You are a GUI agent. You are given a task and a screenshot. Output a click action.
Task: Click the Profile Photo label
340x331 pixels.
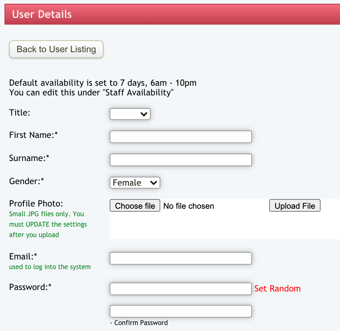pyautogui.click(x=36, y=204)
